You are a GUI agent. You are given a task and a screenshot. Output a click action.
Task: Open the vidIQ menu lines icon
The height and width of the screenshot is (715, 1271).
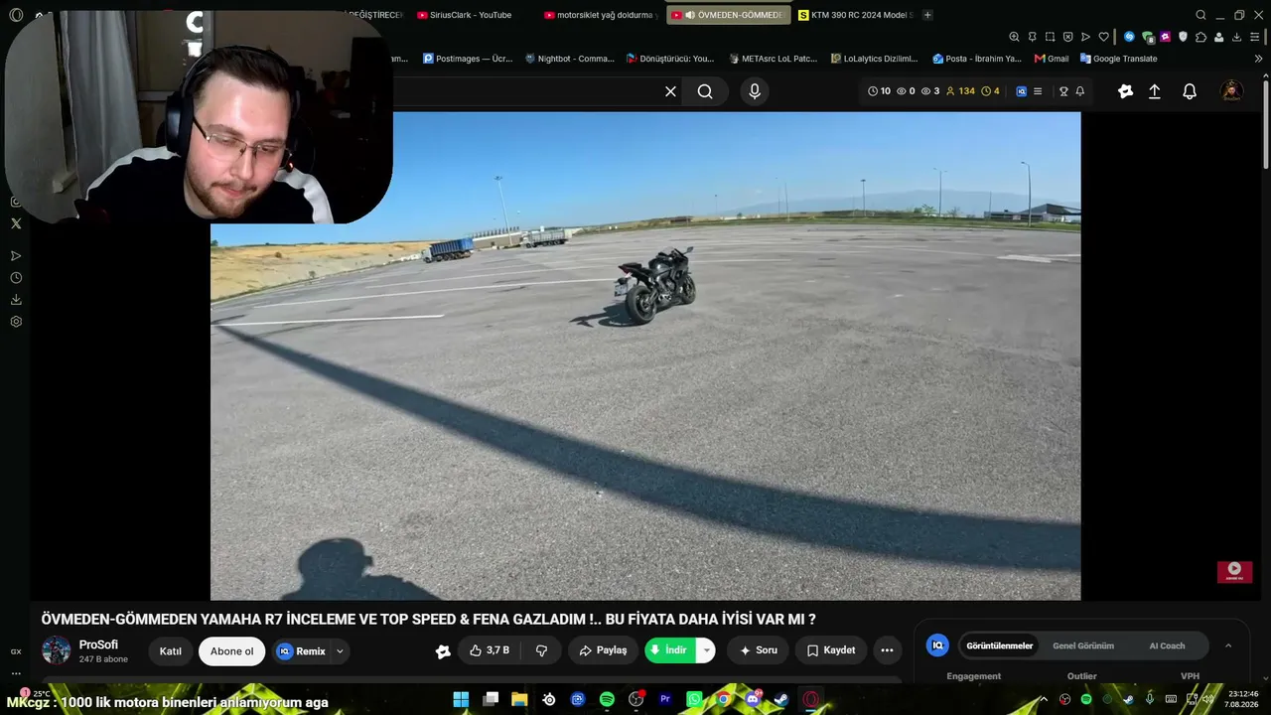click(x=1038, y=91)
